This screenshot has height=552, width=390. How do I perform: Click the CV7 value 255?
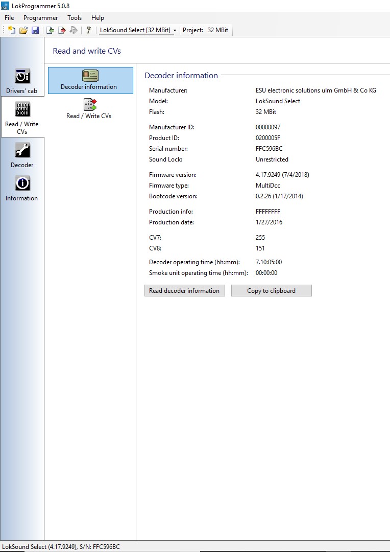pos(260,237)
